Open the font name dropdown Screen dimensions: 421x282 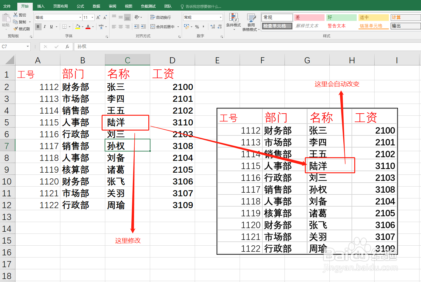click(x=58, y=17)
